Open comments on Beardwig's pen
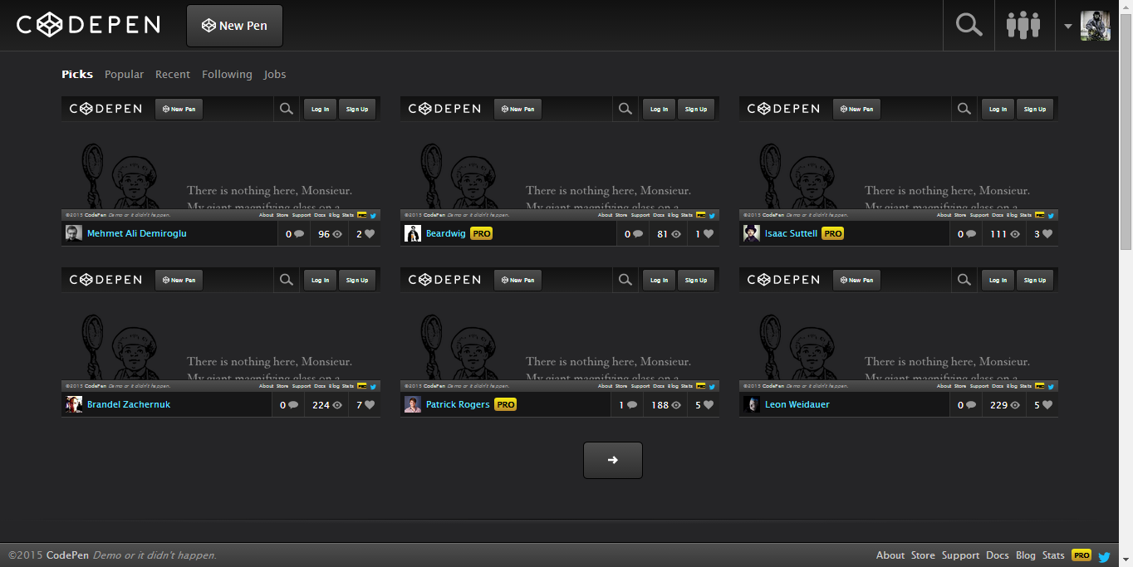 click(638, 234)
